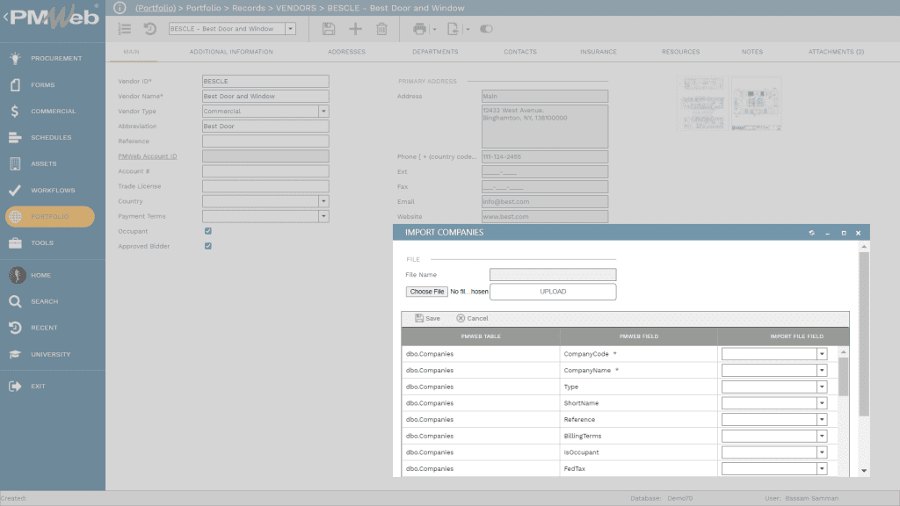Image resolution: width=900 pixels, height=506 pixels.
Task: Expand the Payment Terms dropdown
Action: (323, 216)
